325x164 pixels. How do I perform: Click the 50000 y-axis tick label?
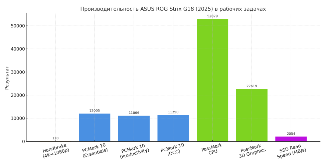(17, 26)
